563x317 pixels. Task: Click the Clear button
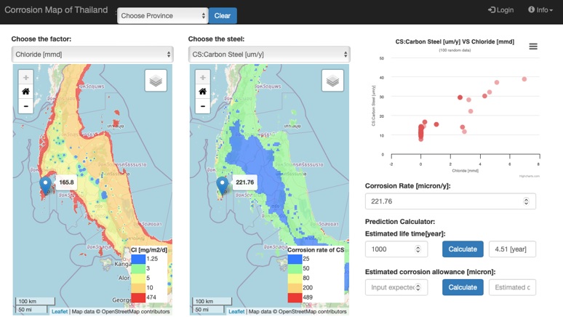tap(223, 16)
